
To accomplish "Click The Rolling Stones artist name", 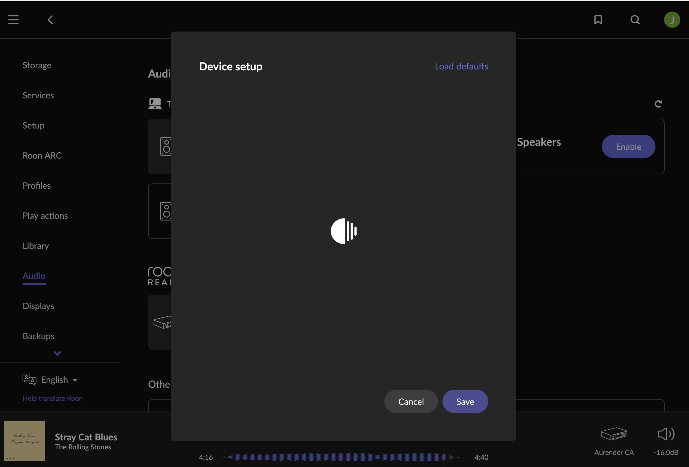I will pos(83,447).
